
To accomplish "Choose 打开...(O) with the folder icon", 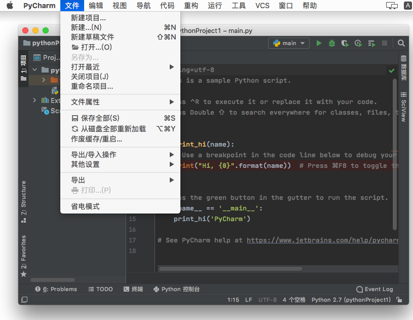I will 121,47.
